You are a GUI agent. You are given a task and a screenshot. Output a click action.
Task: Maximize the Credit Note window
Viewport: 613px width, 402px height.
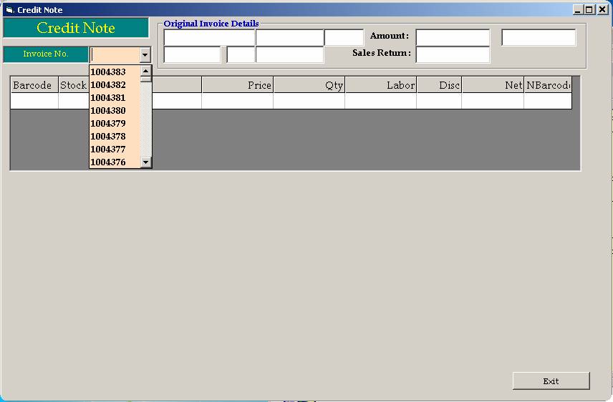[589, 10]
